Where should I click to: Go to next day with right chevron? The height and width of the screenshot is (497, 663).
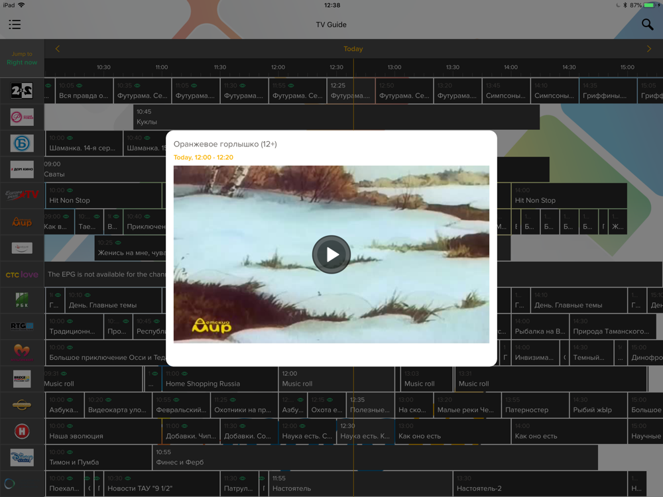[648, 49]
